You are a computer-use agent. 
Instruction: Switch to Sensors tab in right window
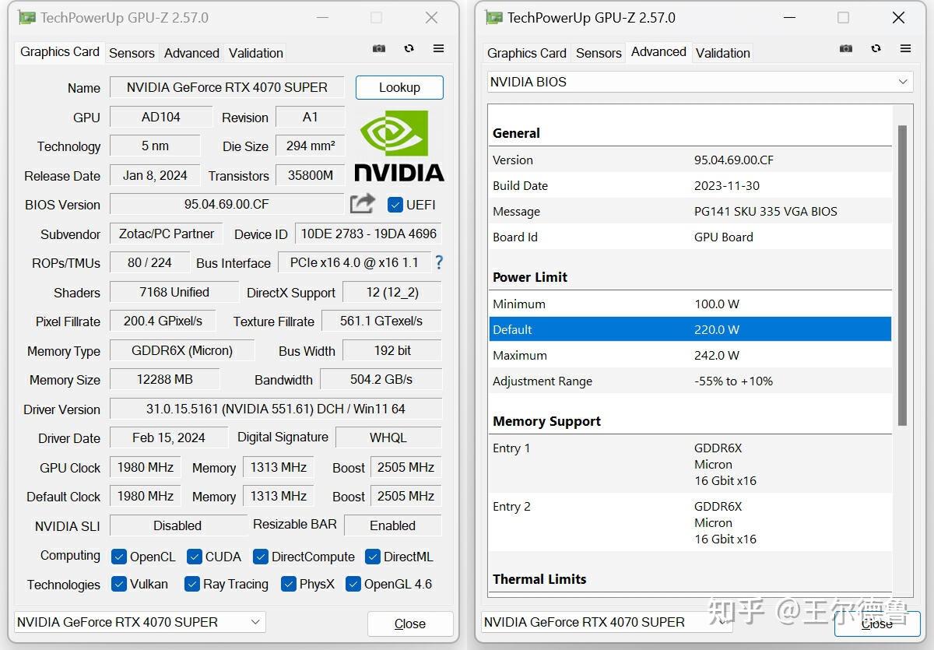(599, 53)
